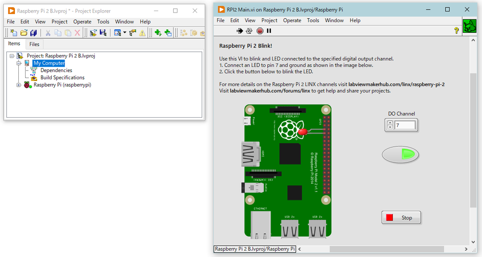Maximize the RPI2 Main.vi window
This screenshot has width=482, height=257.
(448, 10)
